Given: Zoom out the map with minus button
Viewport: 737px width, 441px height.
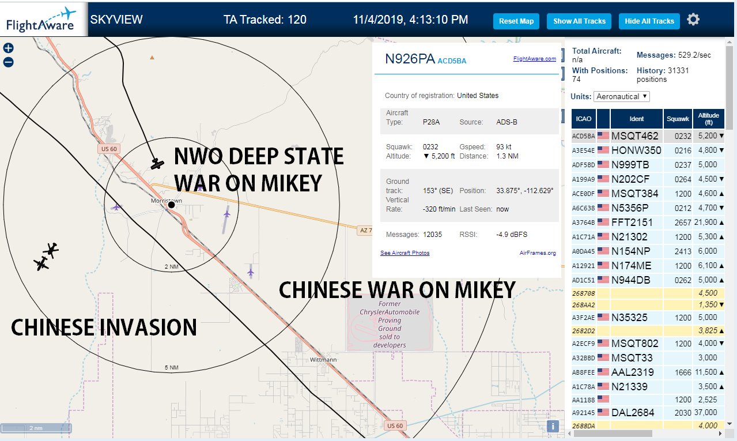Looking at the screenshot, I should (8, 62).
